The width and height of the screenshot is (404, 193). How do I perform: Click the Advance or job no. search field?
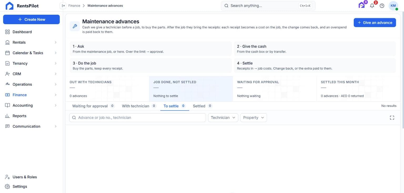138,118
